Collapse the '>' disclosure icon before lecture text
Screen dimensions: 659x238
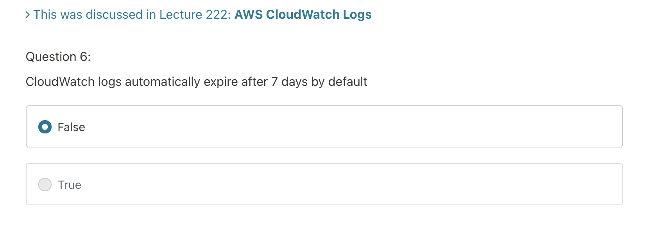(x=28, y=15)
